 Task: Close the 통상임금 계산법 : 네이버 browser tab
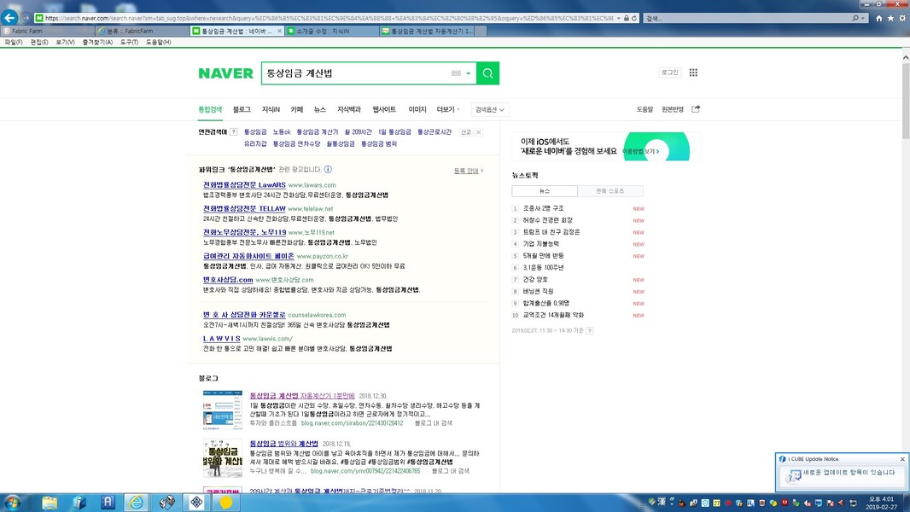(x=280, y=31)
